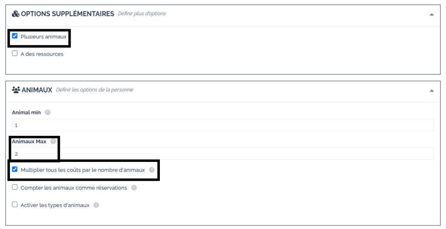
Task: Focus the Animaux Max input field
Action: pyautogui.click(x=223, y=154)
